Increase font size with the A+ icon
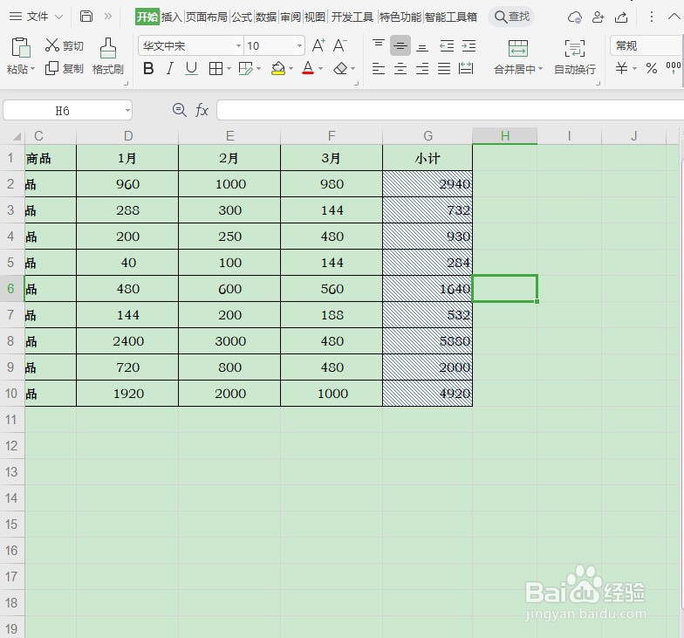Screen dimensions: 684x638 318,45
